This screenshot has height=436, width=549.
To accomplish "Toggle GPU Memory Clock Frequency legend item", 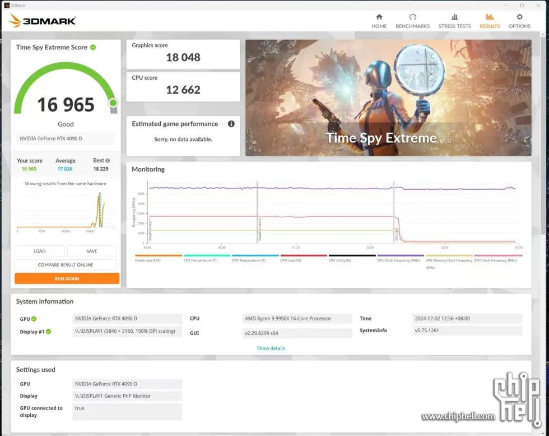I will (449, 261).
